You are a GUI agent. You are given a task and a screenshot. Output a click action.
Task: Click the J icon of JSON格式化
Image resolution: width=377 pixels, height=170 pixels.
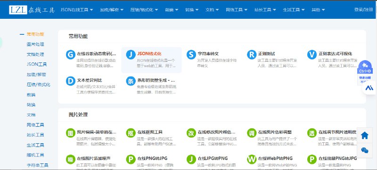coord(131,55)
